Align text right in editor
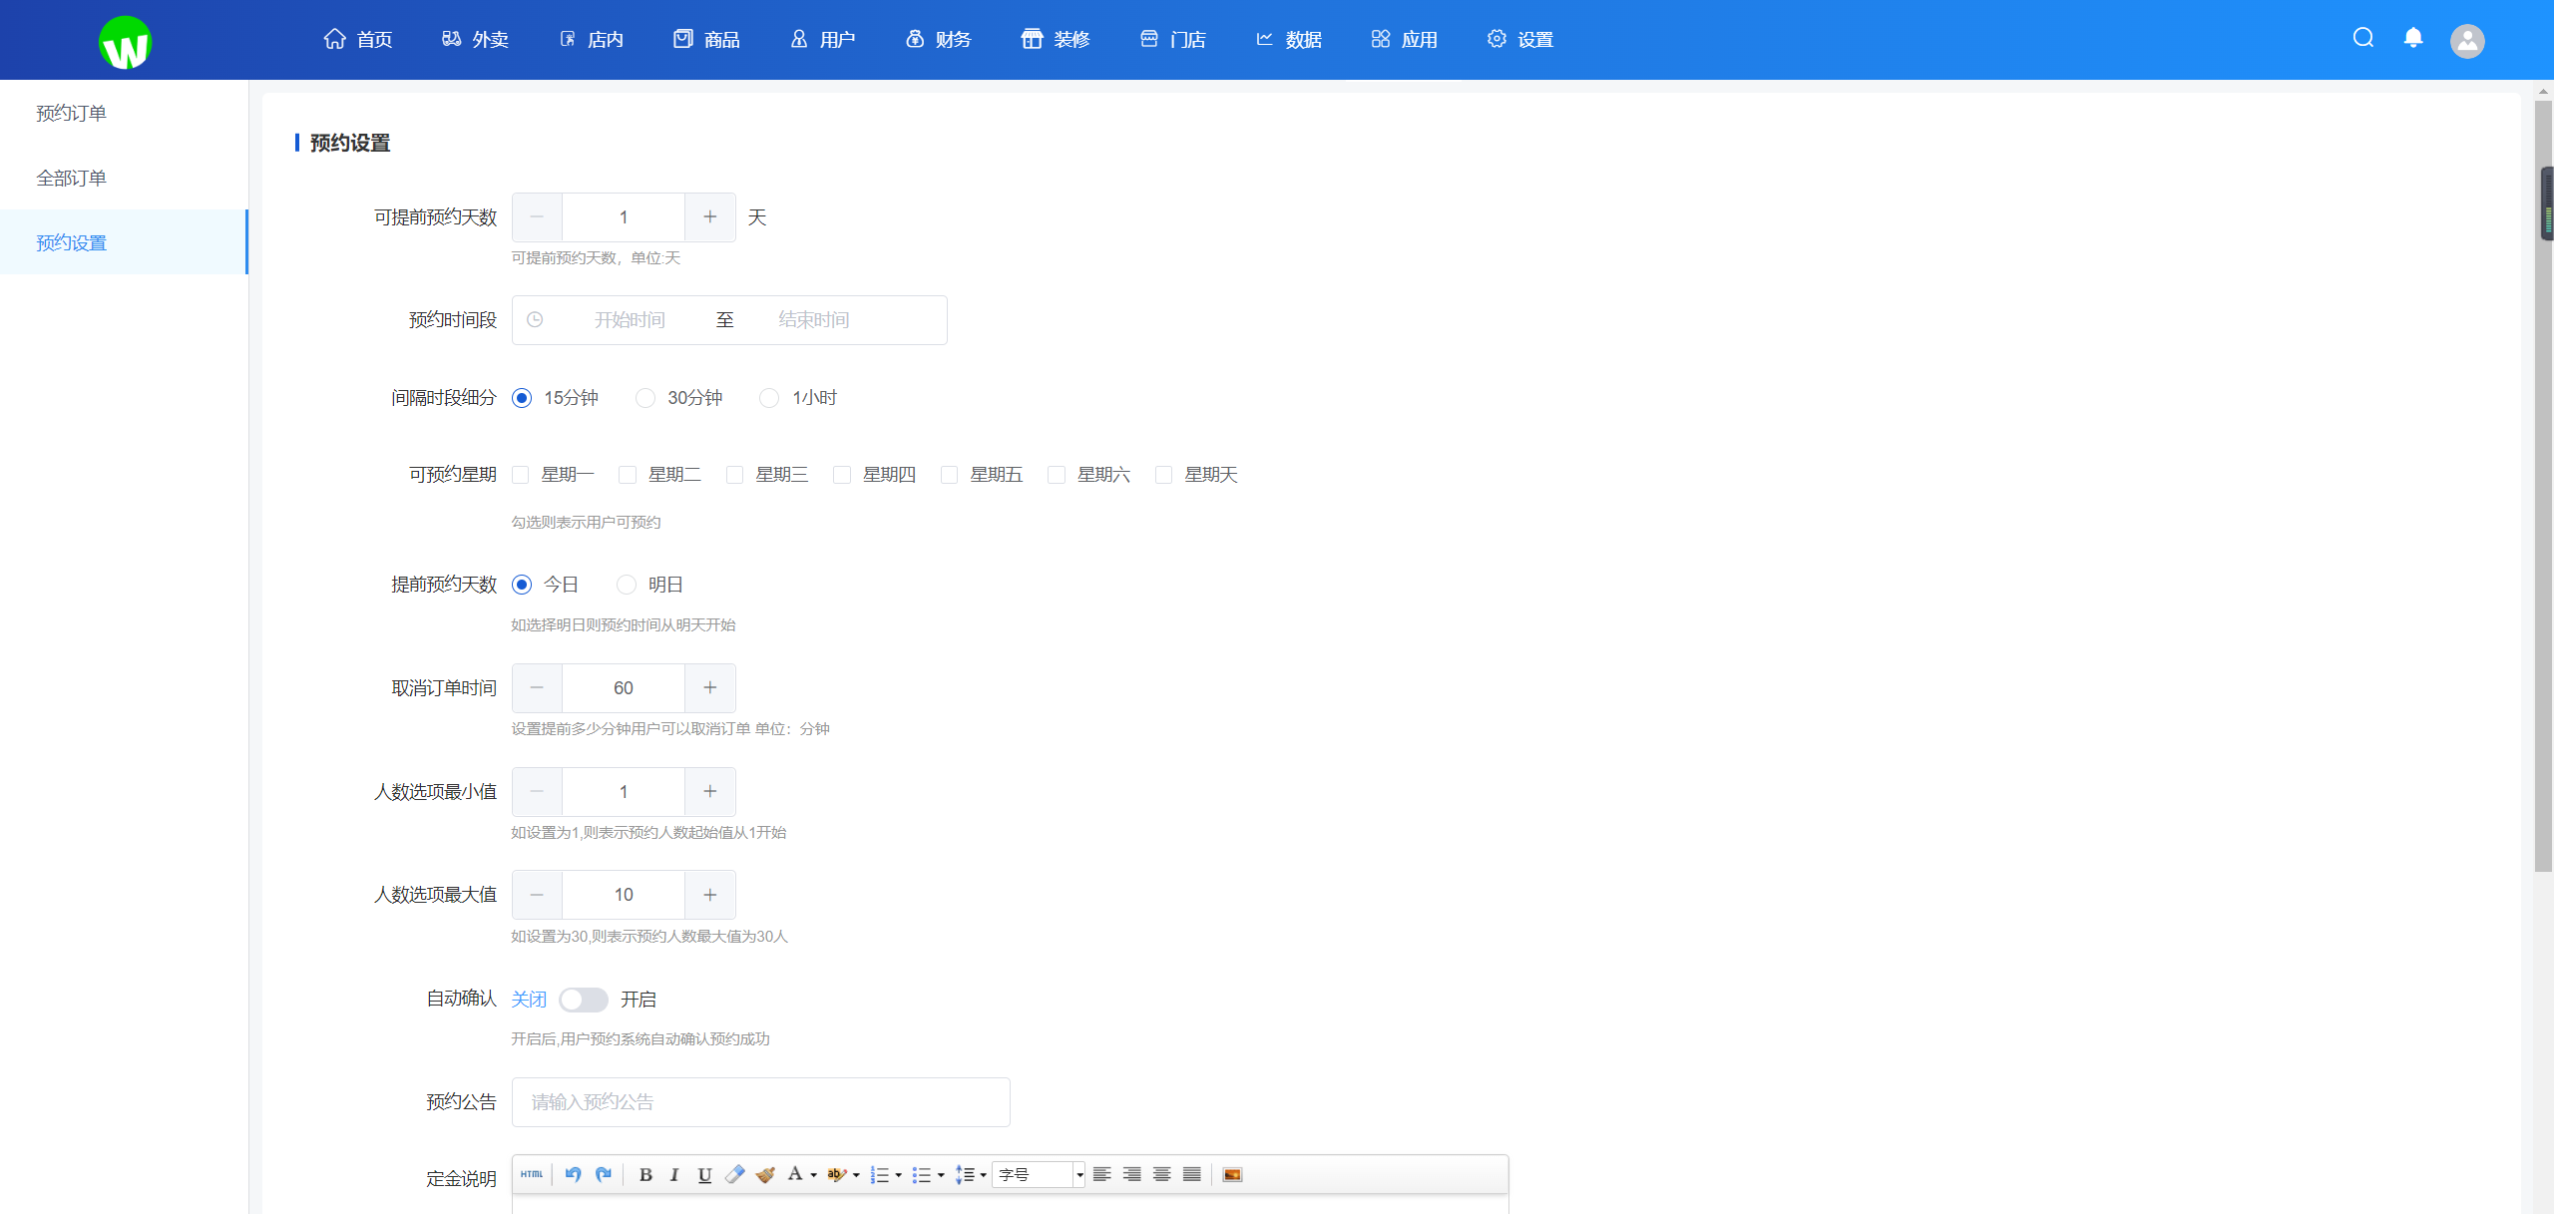This screenshot has height=1214, width=2554. click(x=1131, y=1174)
